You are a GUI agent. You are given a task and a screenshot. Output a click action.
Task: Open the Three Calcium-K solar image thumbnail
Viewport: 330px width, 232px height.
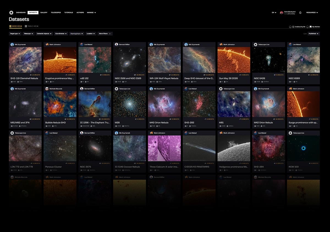[x=164, y=148]
